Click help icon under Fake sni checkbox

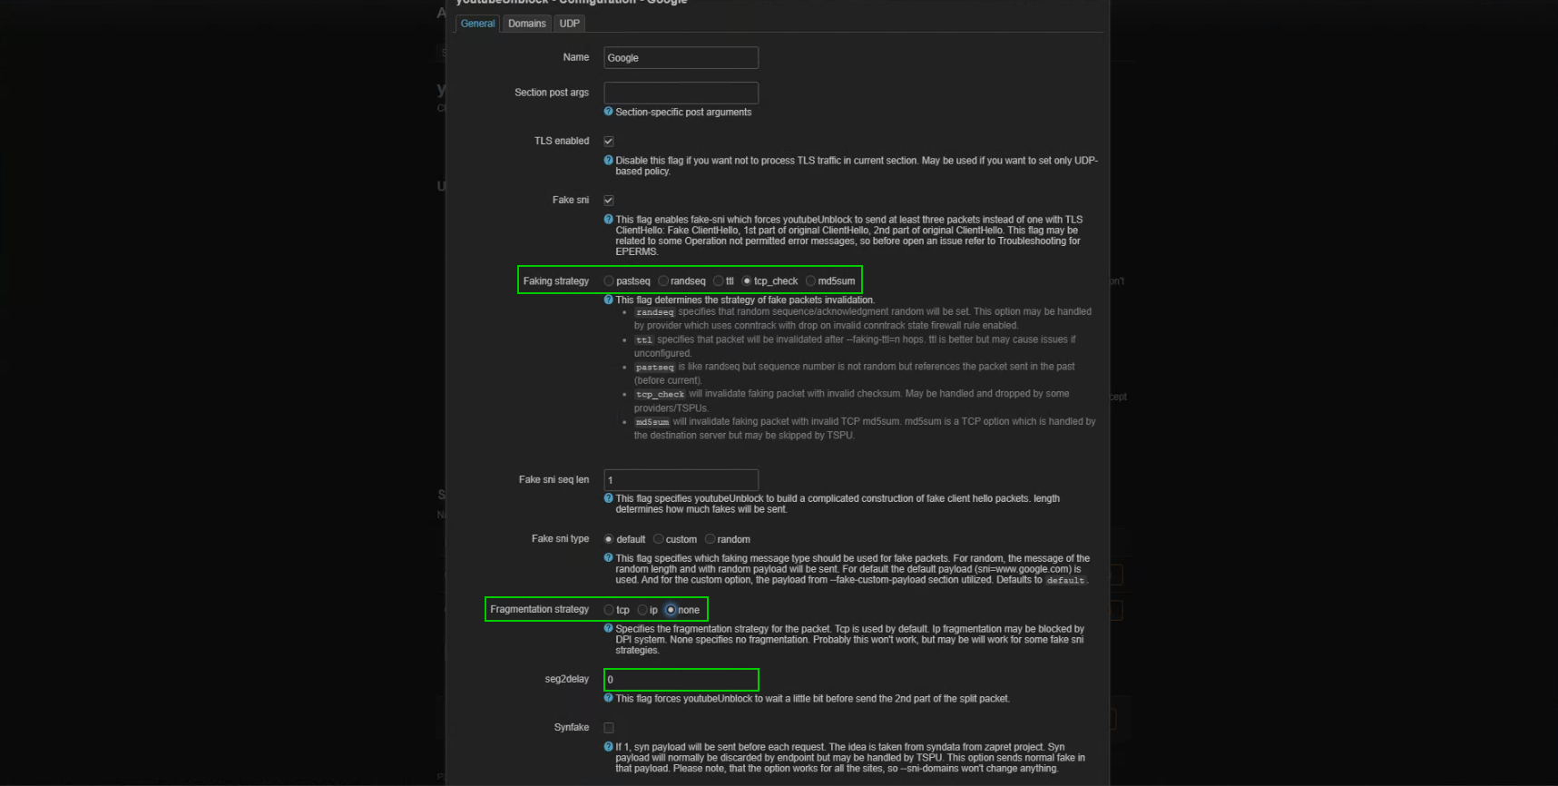point(609,219)
